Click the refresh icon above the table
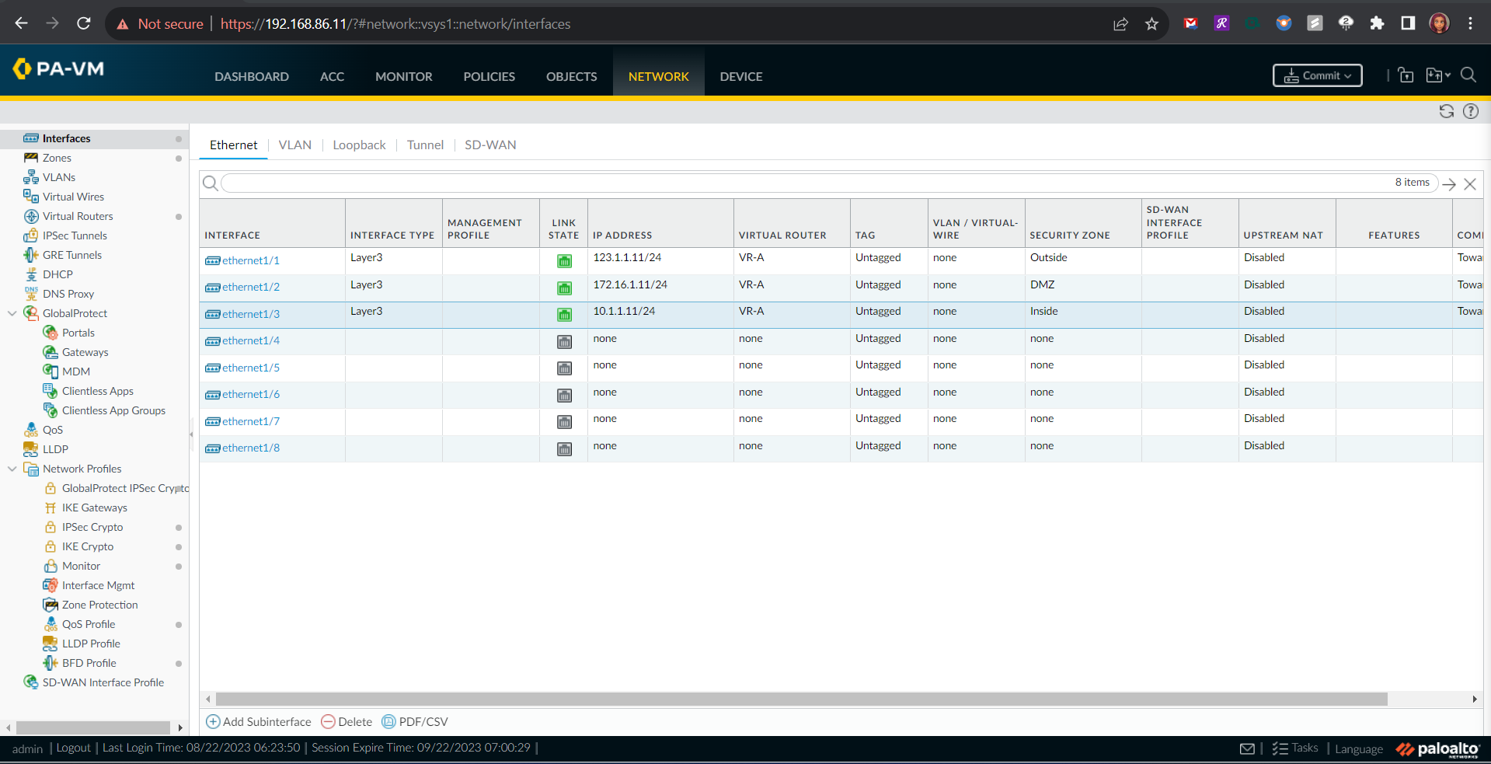This screenshot has width=1491, height=764. pyautogui.click(x=1445, y=111)
